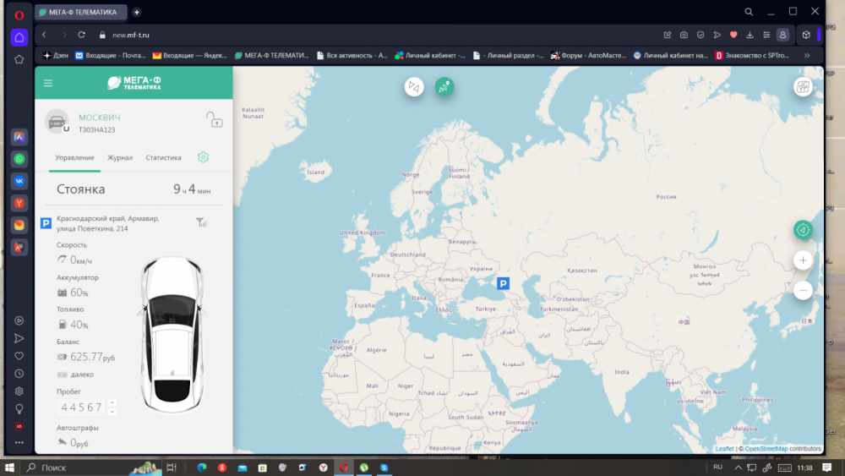Screen dimensions: 845x476
Task: Center map on vehicle with green locate button
Action: (803, 229)
